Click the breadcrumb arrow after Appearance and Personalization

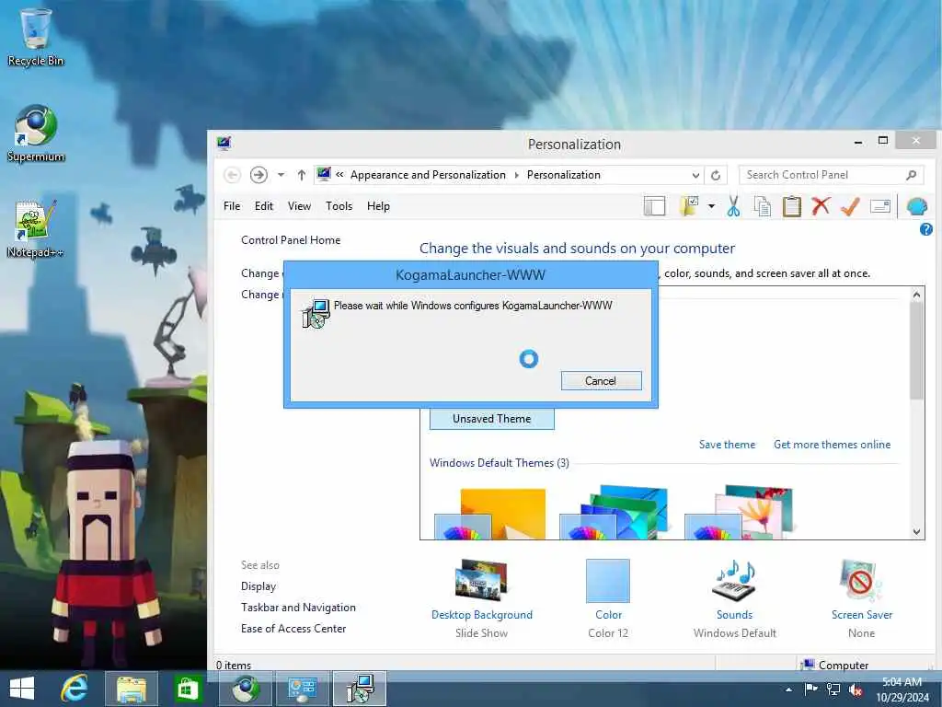[517, 175]
